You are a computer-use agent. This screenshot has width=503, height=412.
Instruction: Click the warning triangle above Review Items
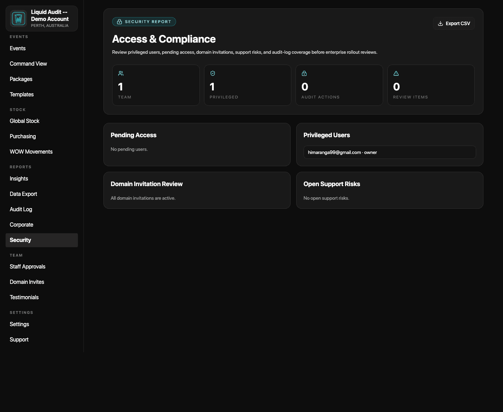pos(396,73)
